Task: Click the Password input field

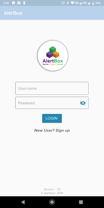Action: pyautogui.click(x=52, y=103)
